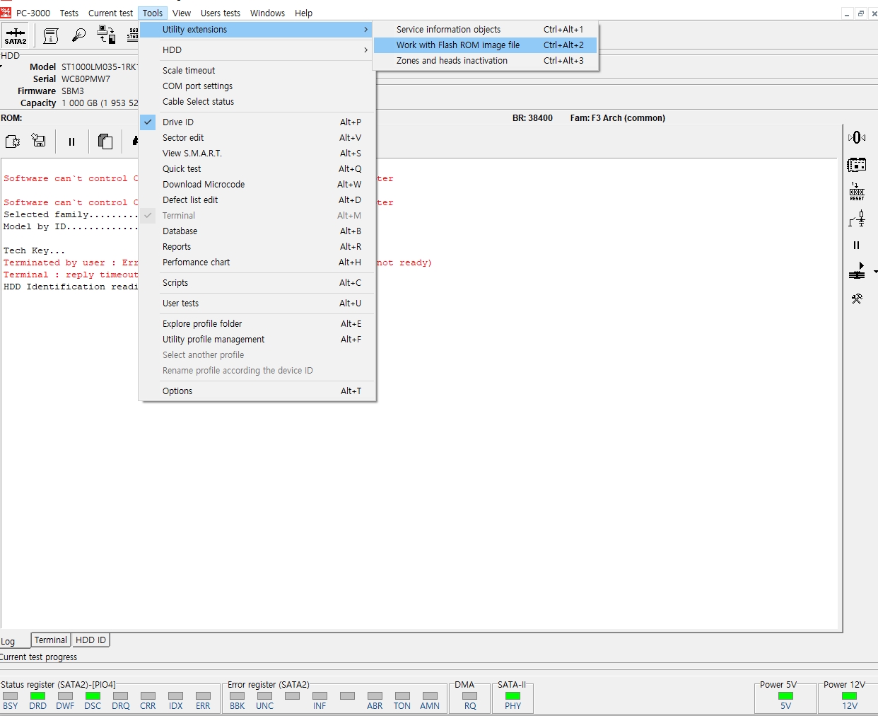
Task: Open dropdown arrow beside the spin-up icon
Action: (875, 272)
